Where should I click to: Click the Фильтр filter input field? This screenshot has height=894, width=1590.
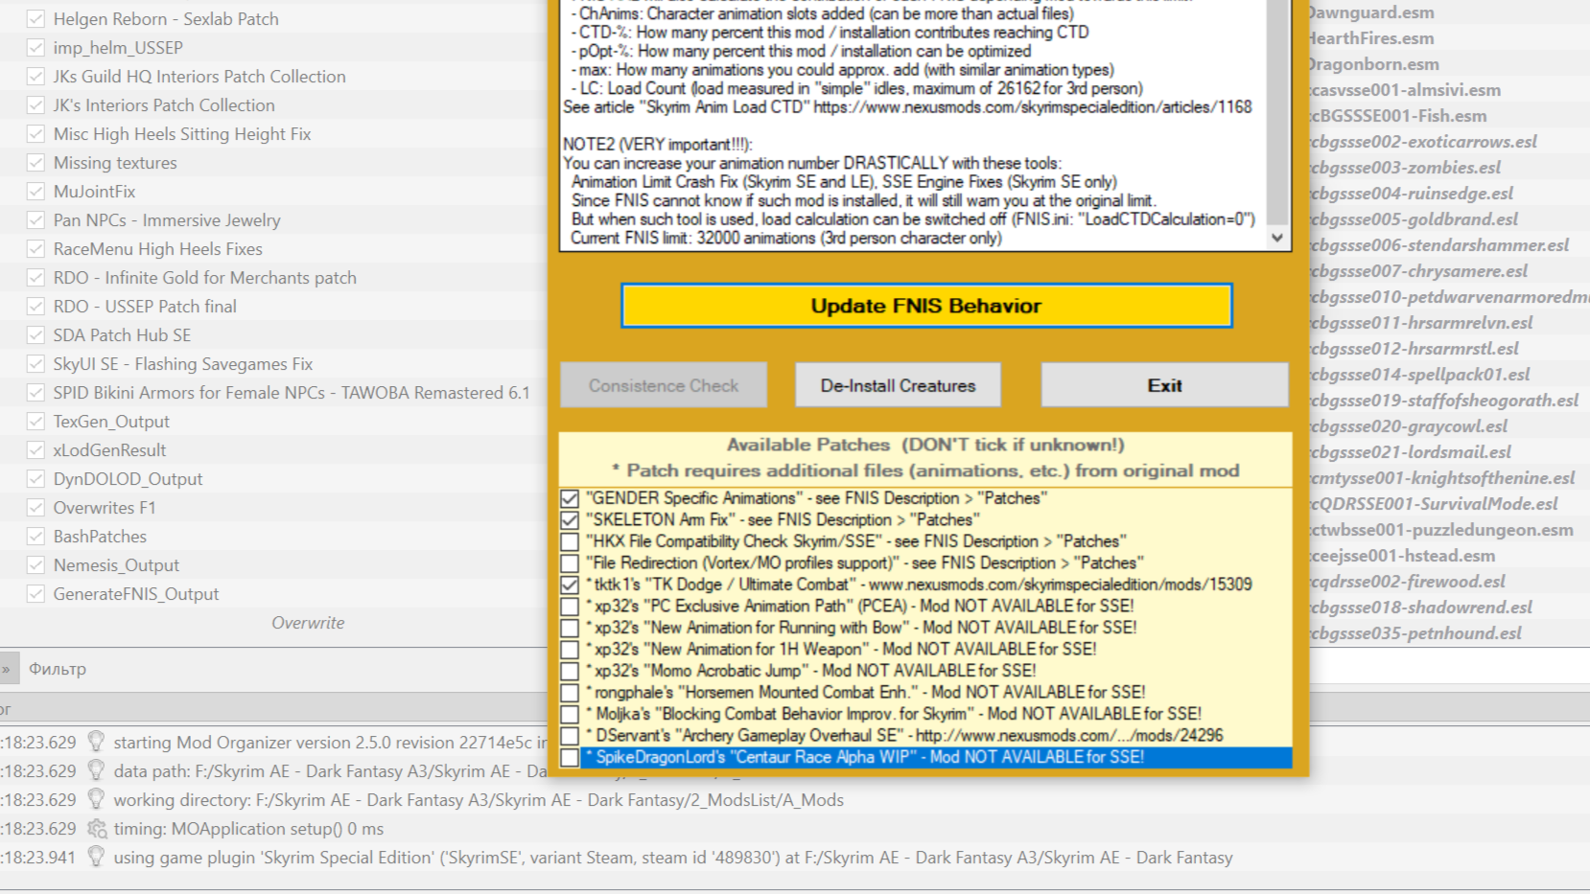point(278,669)
